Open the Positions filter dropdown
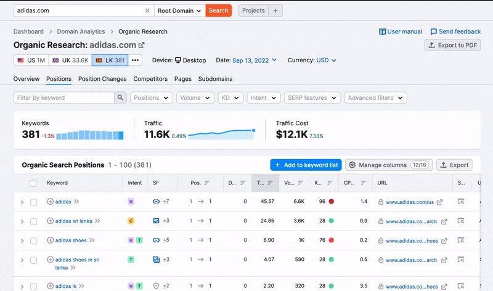493x291 pixels. coord(151,98)
